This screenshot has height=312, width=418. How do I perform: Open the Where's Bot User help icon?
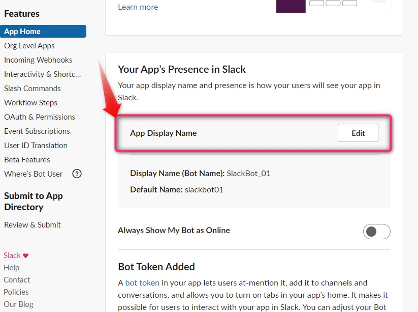point(77,174)
